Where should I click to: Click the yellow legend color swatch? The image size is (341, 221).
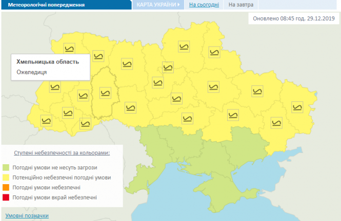(6, 178)
